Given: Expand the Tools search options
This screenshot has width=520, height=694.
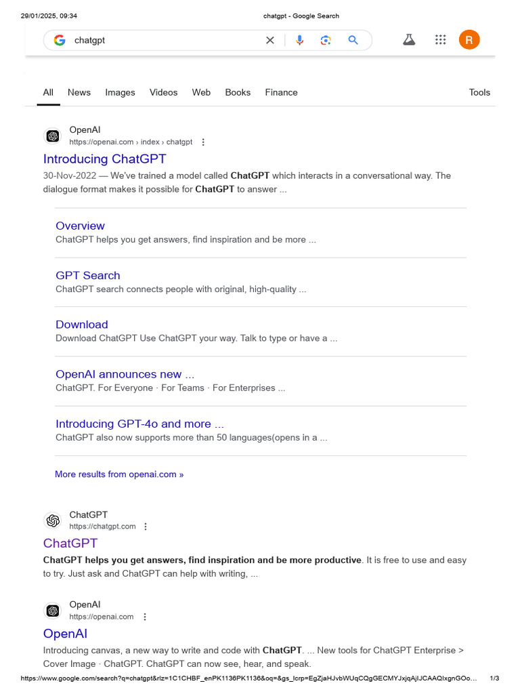Looking at the screenshot, I should pyautogui.click(x=479, y=92).
